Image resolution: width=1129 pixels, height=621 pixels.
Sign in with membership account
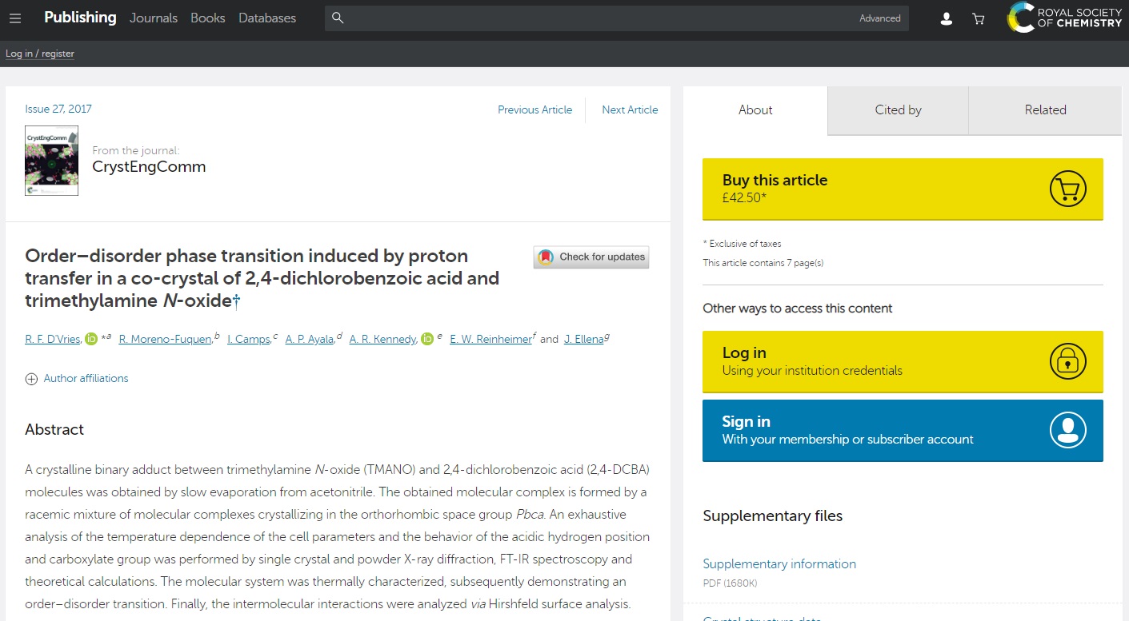click(902, 430)
